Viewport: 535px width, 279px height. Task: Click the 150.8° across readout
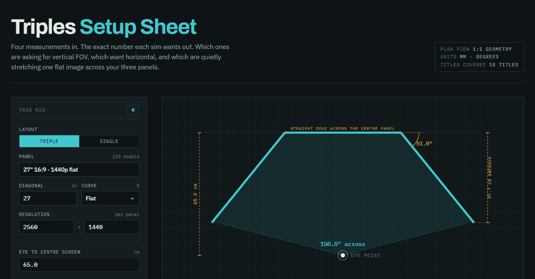[x=342, y=244]
